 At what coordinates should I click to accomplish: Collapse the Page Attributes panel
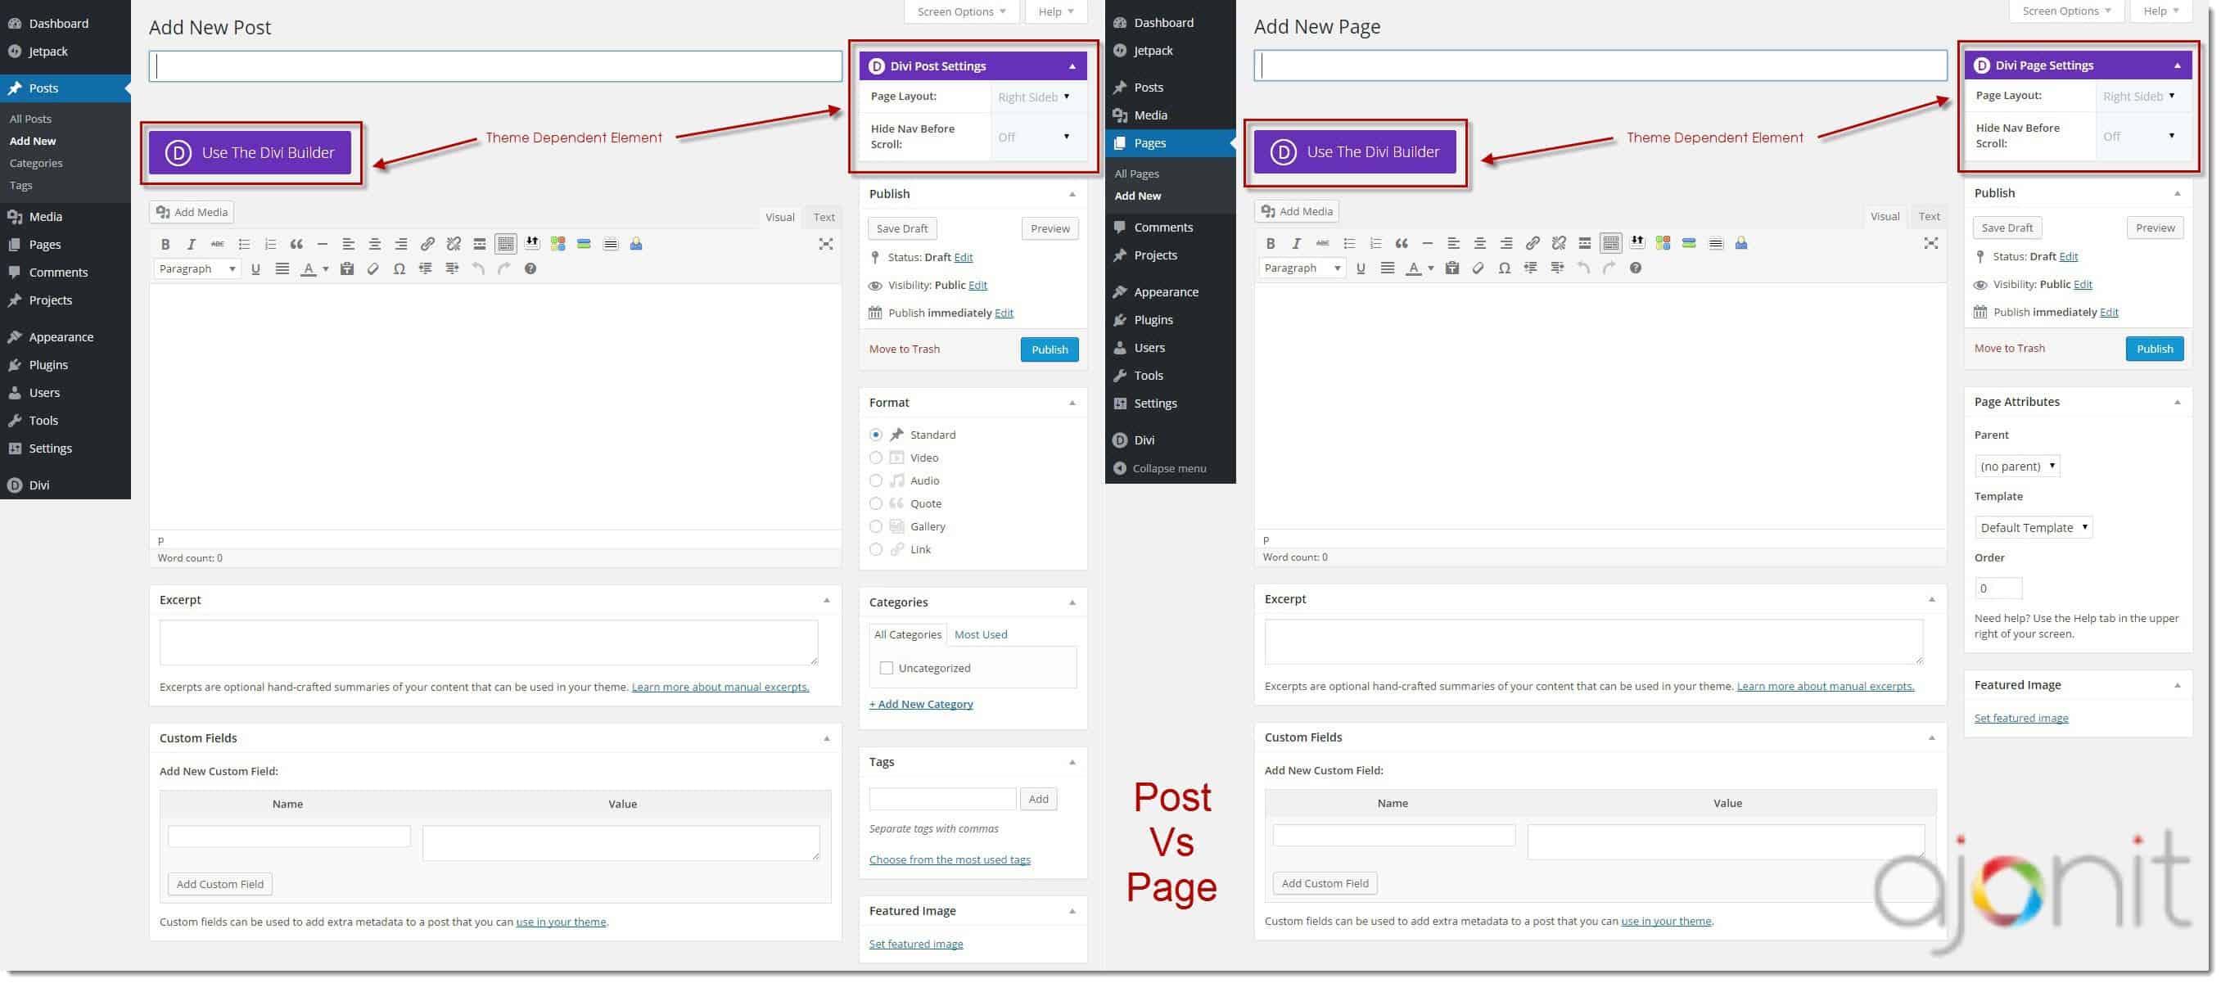[2177, 402]
